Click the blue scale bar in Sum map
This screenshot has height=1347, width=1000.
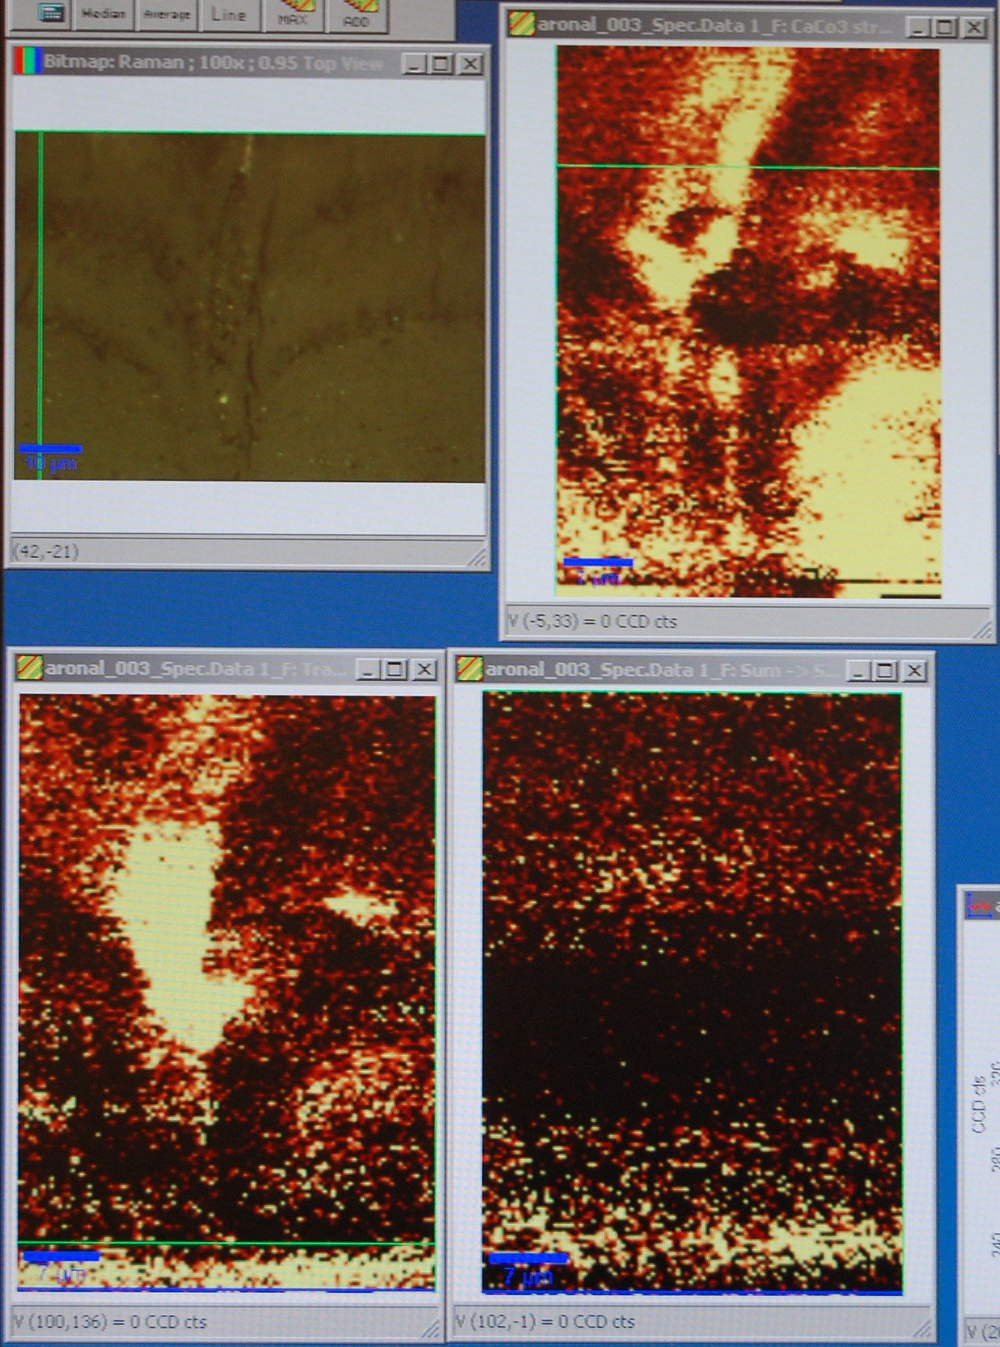[527, 1258]
